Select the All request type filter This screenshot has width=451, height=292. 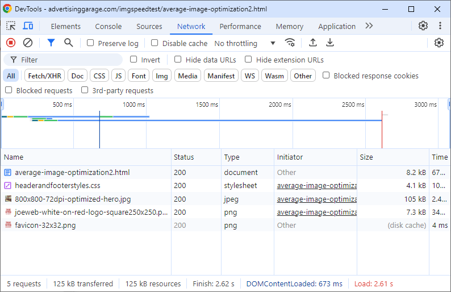tap(11, 76)
